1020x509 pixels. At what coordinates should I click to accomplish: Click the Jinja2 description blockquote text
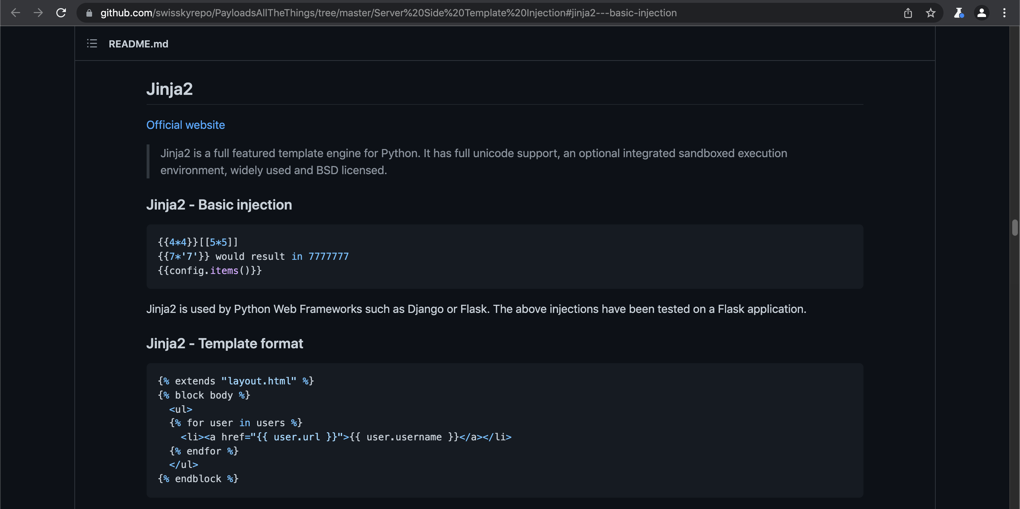point(474,161)
